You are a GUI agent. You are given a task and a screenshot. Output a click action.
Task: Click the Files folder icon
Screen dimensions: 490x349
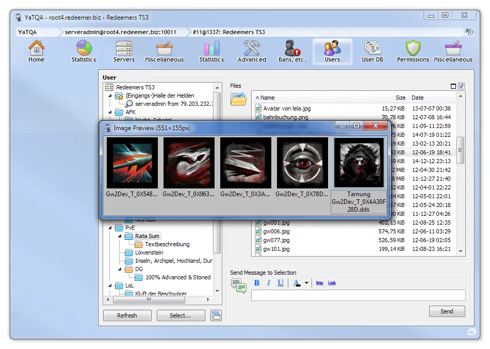pyautogui.click(x=238, y=99)
